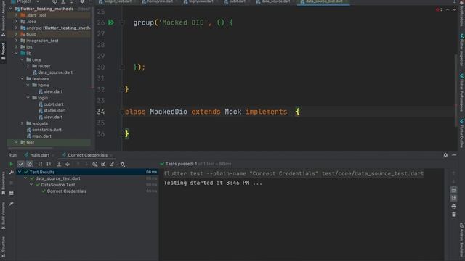Print the console output

(x=453, y=206)
